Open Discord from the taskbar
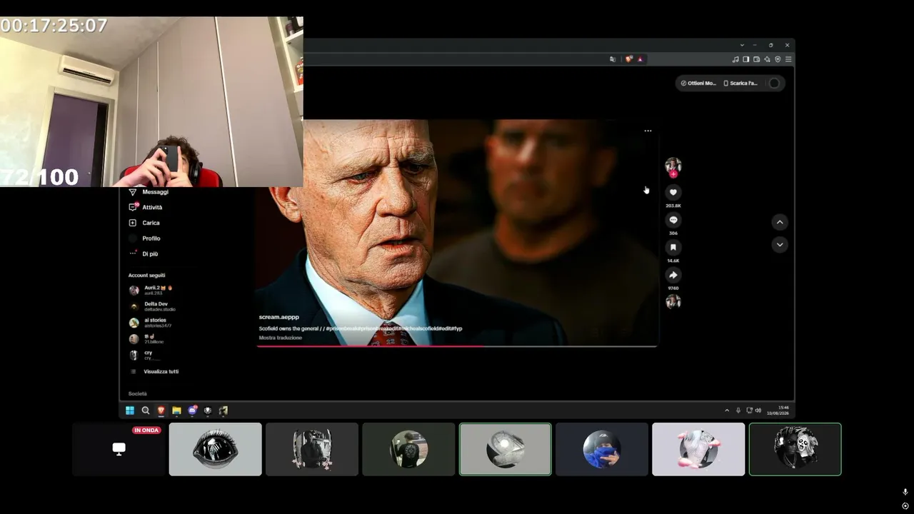This screenshot has height=514, width=914. [x=192, y=410]
